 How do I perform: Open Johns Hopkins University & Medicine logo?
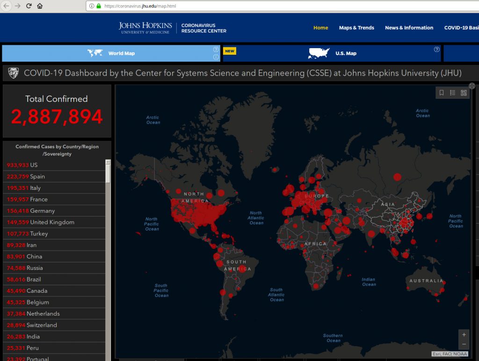(145, 28)
